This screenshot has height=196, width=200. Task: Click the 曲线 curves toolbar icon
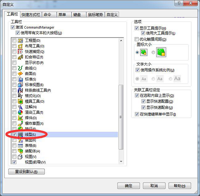(20, 68)
